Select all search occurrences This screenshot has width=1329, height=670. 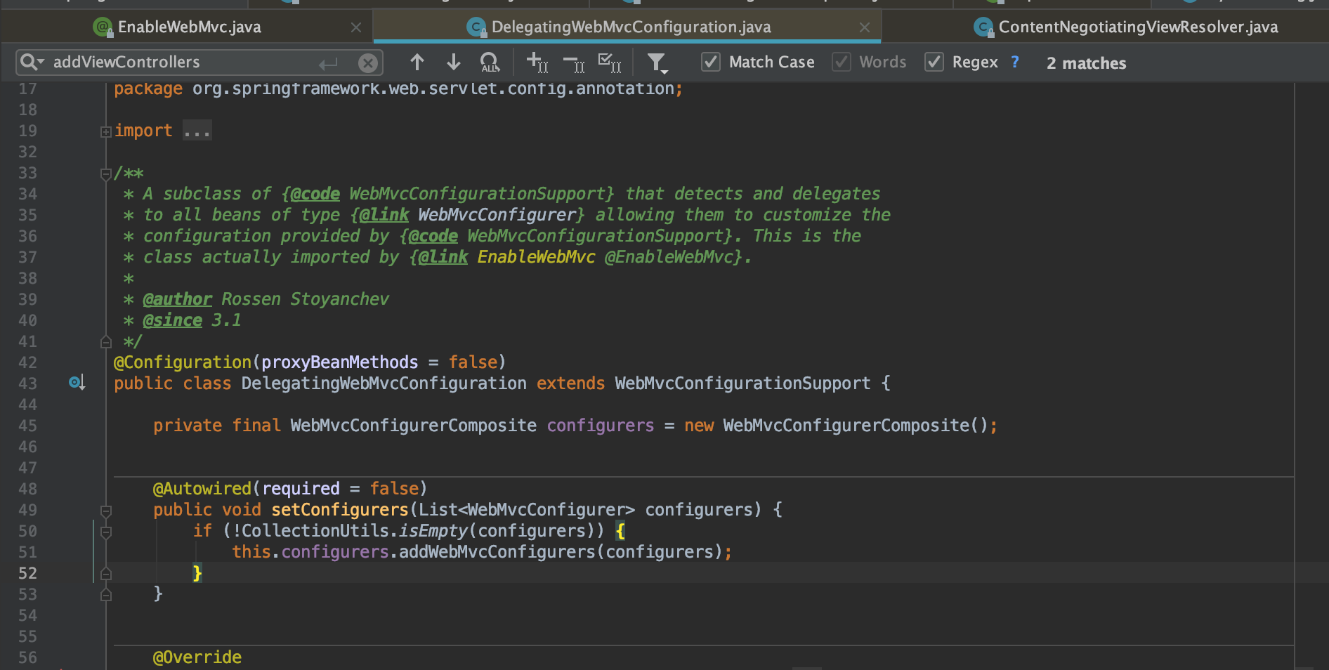(610, 63)
